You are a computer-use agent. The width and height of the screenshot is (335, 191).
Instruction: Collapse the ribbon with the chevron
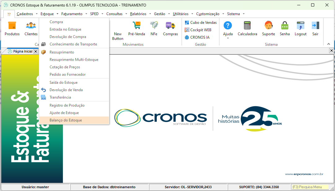329,44
